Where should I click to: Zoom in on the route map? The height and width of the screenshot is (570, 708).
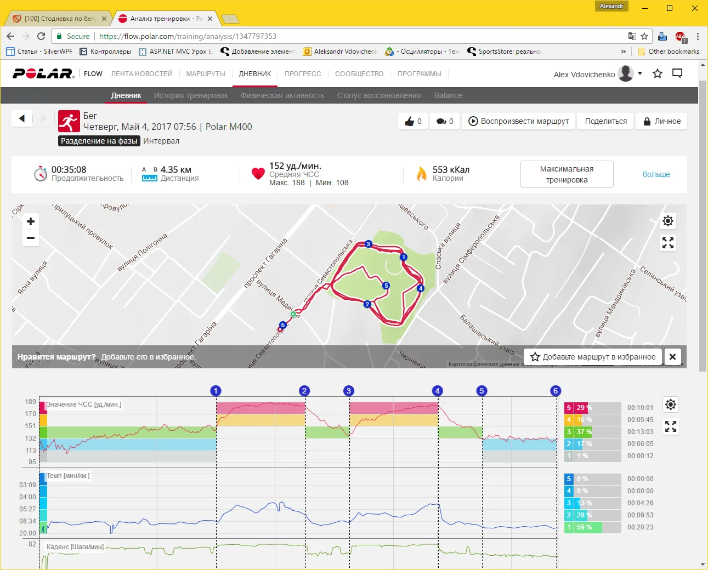[31, 221]
